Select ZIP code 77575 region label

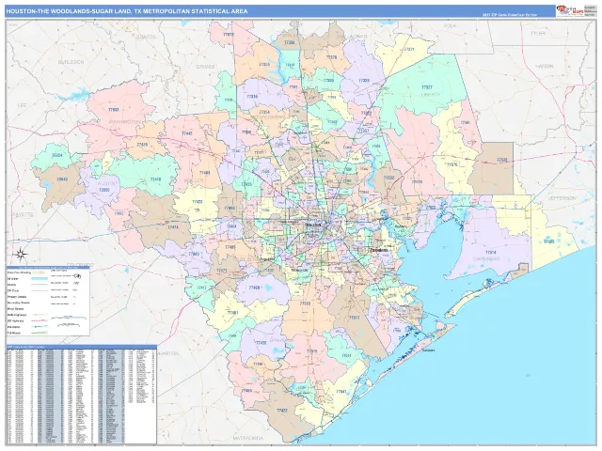[452, 164]
